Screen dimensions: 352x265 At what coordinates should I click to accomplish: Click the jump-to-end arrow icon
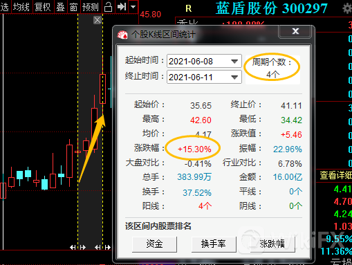[122, 7]
